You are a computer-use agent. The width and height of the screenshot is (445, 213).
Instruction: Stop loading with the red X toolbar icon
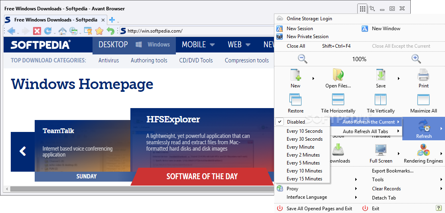[x=37, y=31]
